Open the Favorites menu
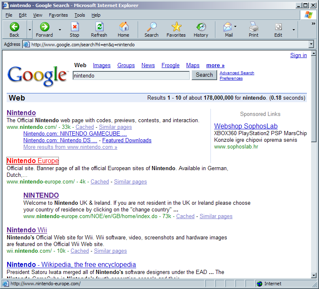319x289 pixels. pyautogui.click(x=58, y=15)
